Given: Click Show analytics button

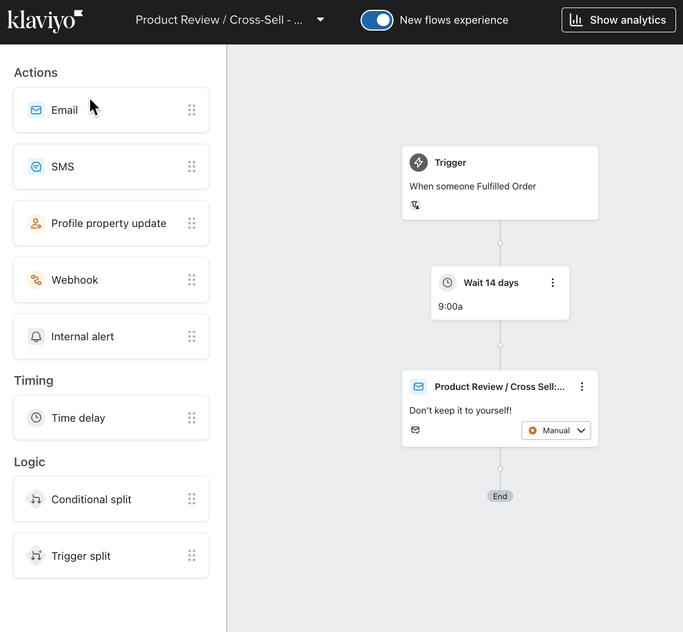Looking at the screenshot, I should (x=618, y=20).
